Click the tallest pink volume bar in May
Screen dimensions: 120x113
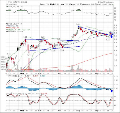point(29,65)
